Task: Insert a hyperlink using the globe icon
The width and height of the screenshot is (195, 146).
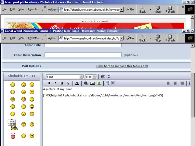Action: click(86, 83)
